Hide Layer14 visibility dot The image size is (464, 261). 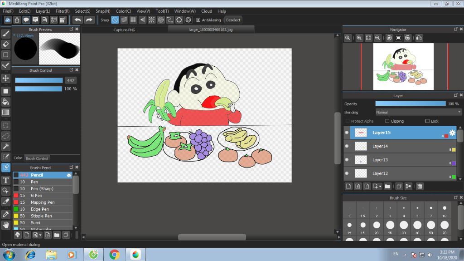(x=347, y=146)
